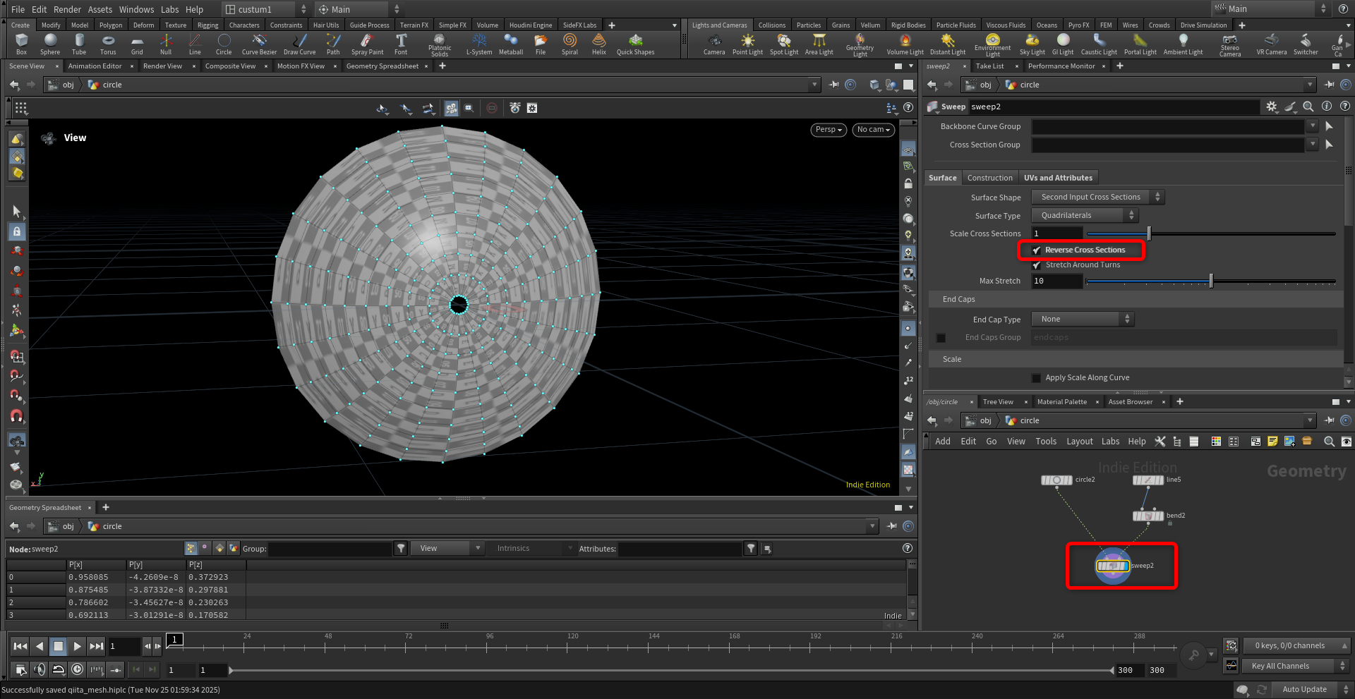This screenshot has width=1355, height=699.
Task: Select the Curve Bezier tool
Action: point(259,44)
